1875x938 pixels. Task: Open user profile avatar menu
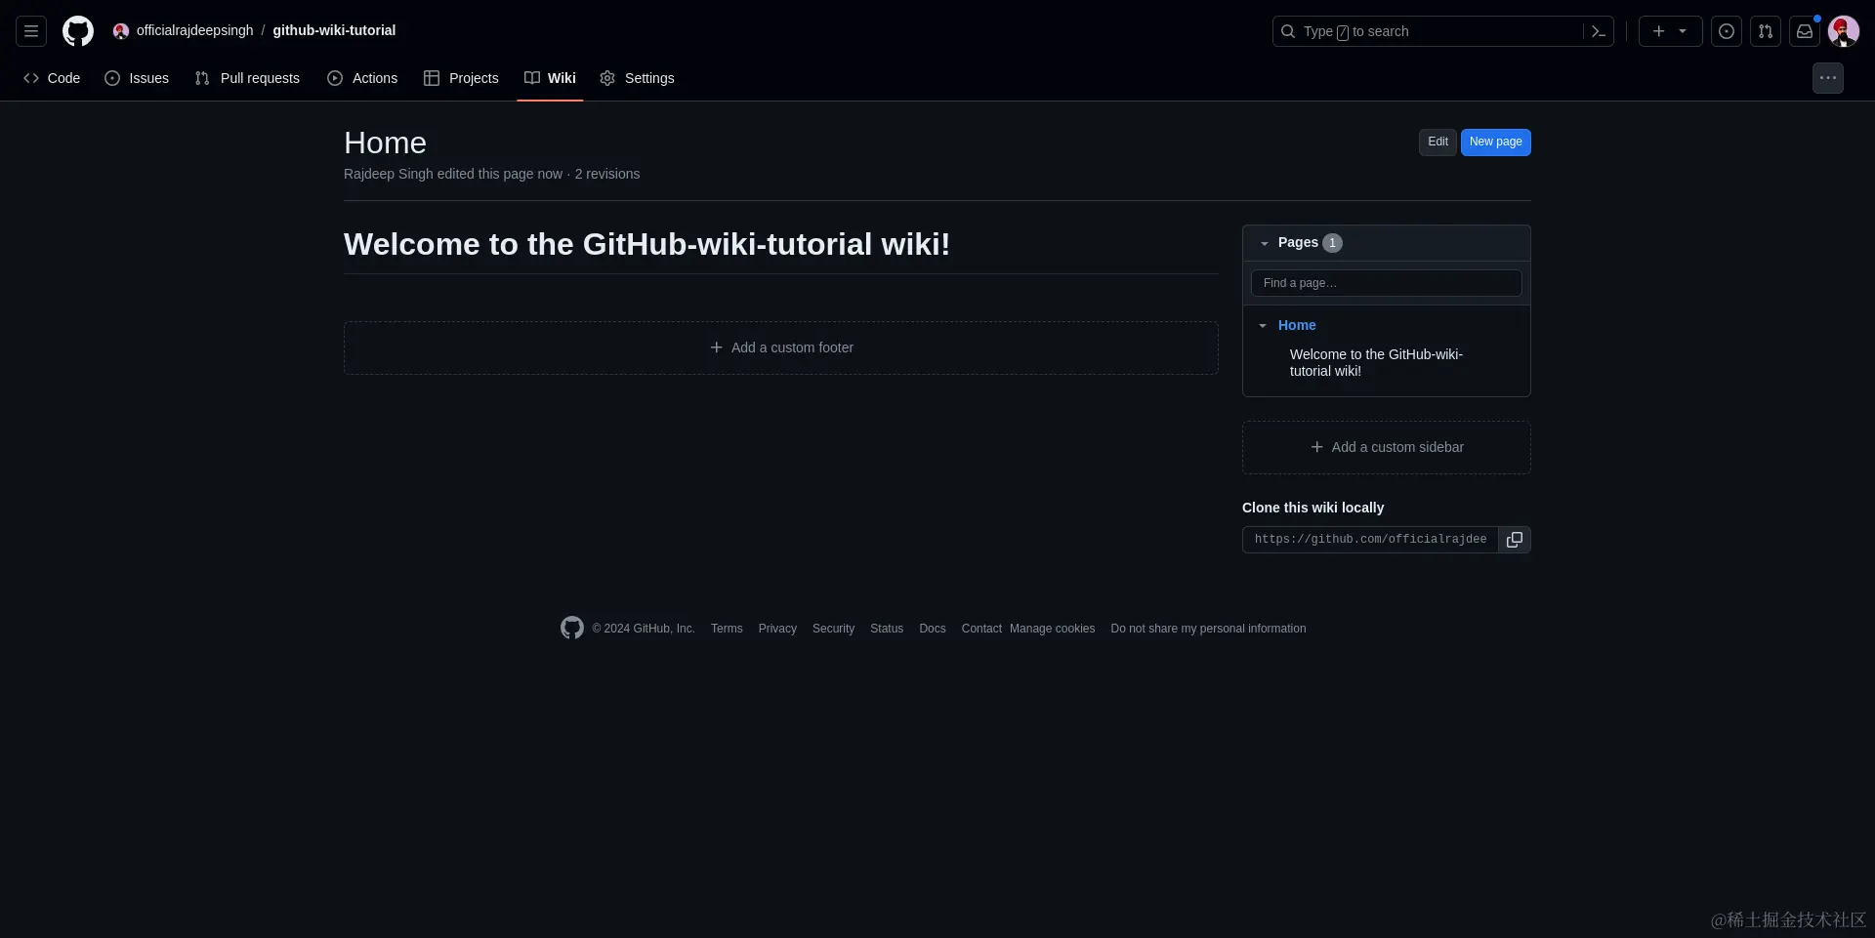(x=1844, y=31)
